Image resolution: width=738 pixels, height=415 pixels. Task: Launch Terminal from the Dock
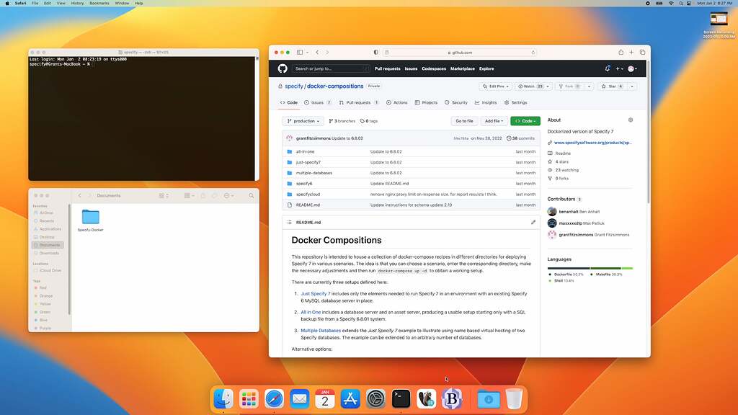[401, 397]
